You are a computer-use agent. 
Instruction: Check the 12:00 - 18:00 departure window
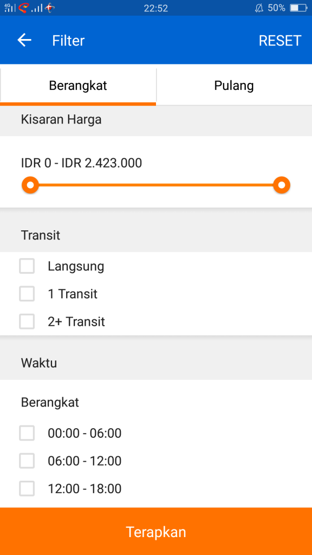coord(27,488)
